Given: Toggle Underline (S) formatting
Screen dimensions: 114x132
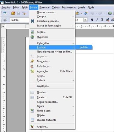Looking at the screenshot, I should click(102, 20).
